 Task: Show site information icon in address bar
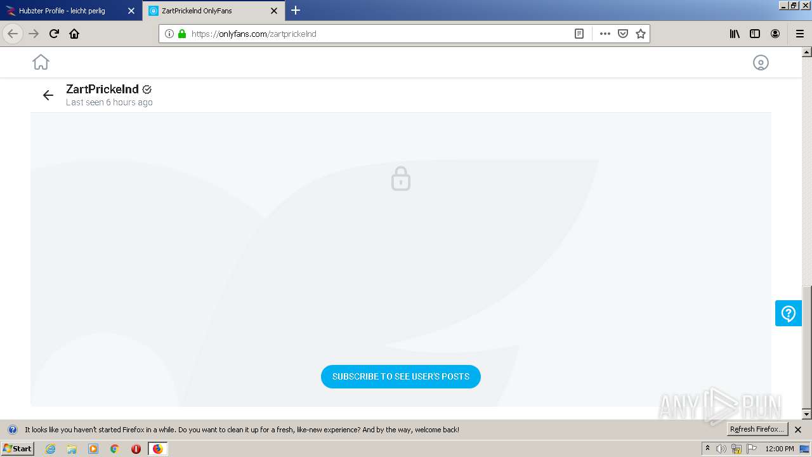(x=169, y=34)
